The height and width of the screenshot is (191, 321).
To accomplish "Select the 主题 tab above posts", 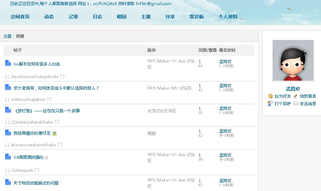I will 7,36.
